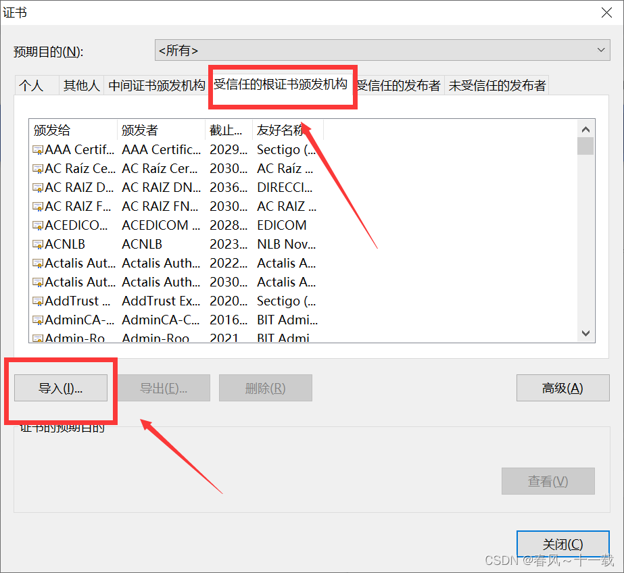The image size is (624, 573).
Task: Select friendly name 'DIRECCI...'
Action: pyautogui.click(x=285, y=188)
